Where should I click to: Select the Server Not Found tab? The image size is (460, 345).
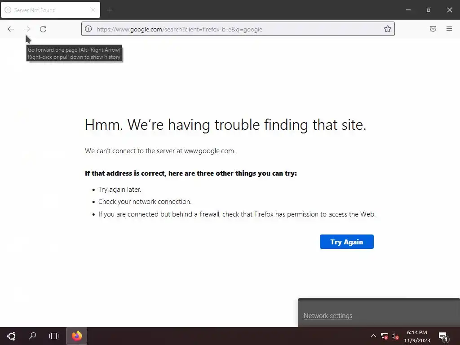(50, 10)
